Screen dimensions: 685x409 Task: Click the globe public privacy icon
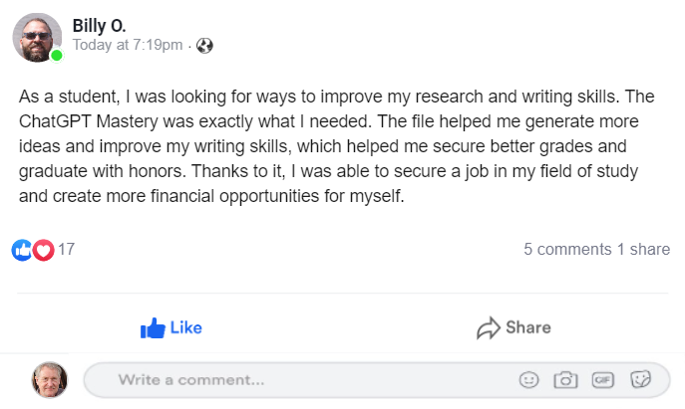[x=204, y=46]
